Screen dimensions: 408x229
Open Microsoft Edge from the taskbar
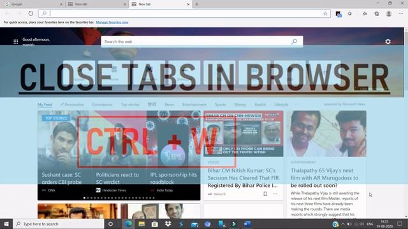pos(128,224)
